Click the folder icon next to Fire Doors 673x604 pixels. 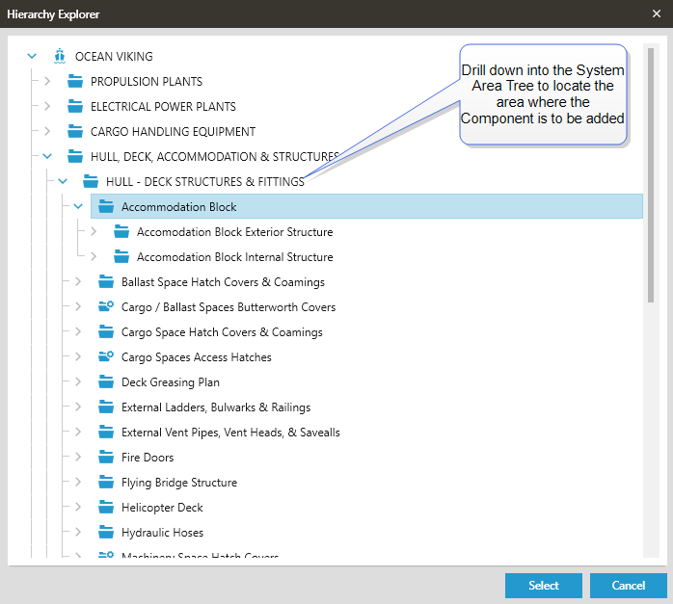tap(106, 458)
